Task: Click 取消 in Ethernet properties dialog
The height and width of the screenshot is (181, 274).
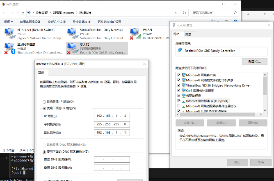Action: pyautogui.click(x=261, y=162)
